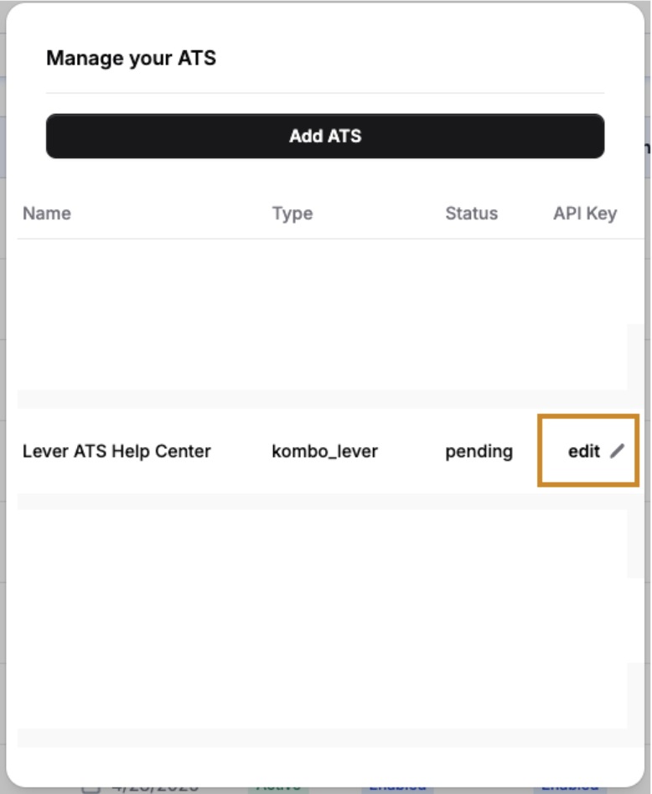Click the Status column header
This screenshot has width=652, height=794.
(x=471, y=214)
